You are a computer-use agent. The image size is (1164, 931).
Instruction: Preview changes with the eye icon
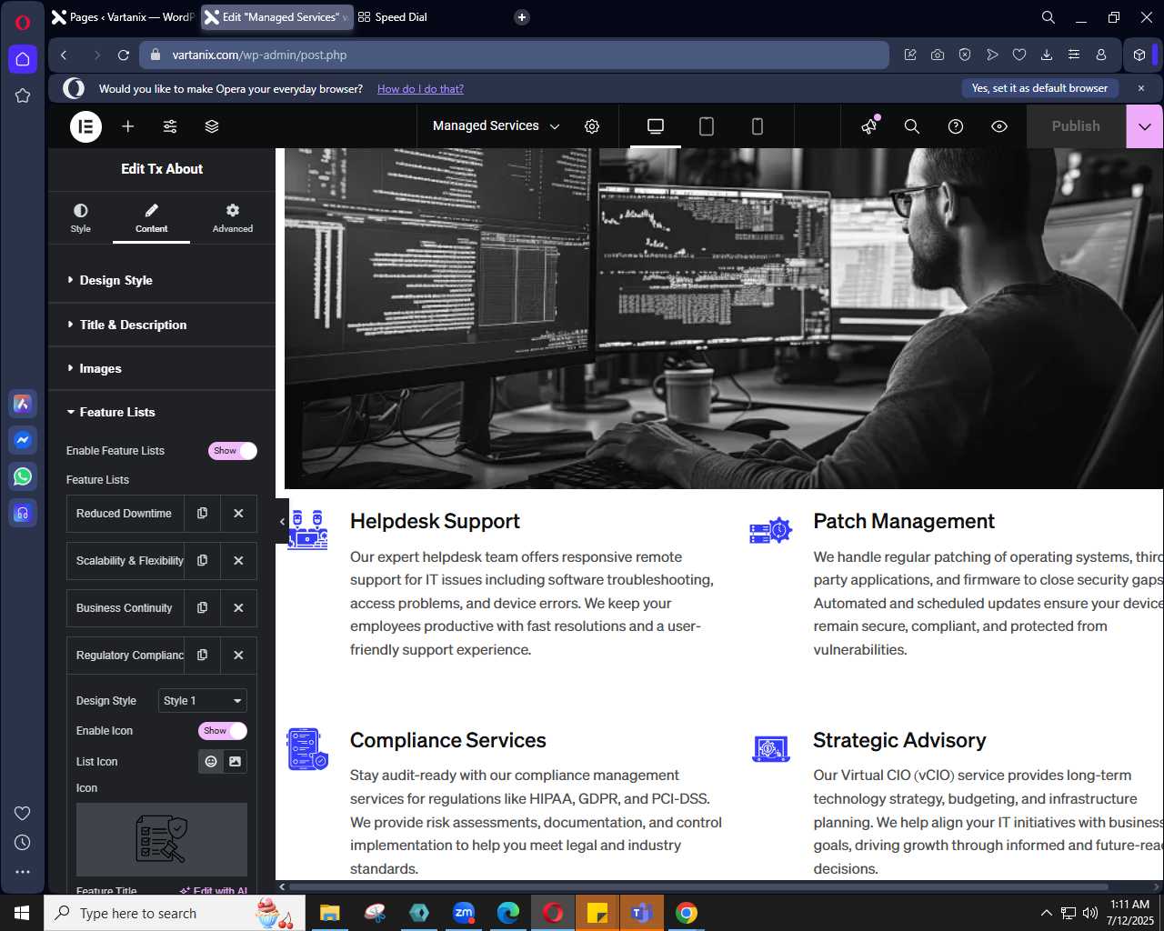coord(999,126)
